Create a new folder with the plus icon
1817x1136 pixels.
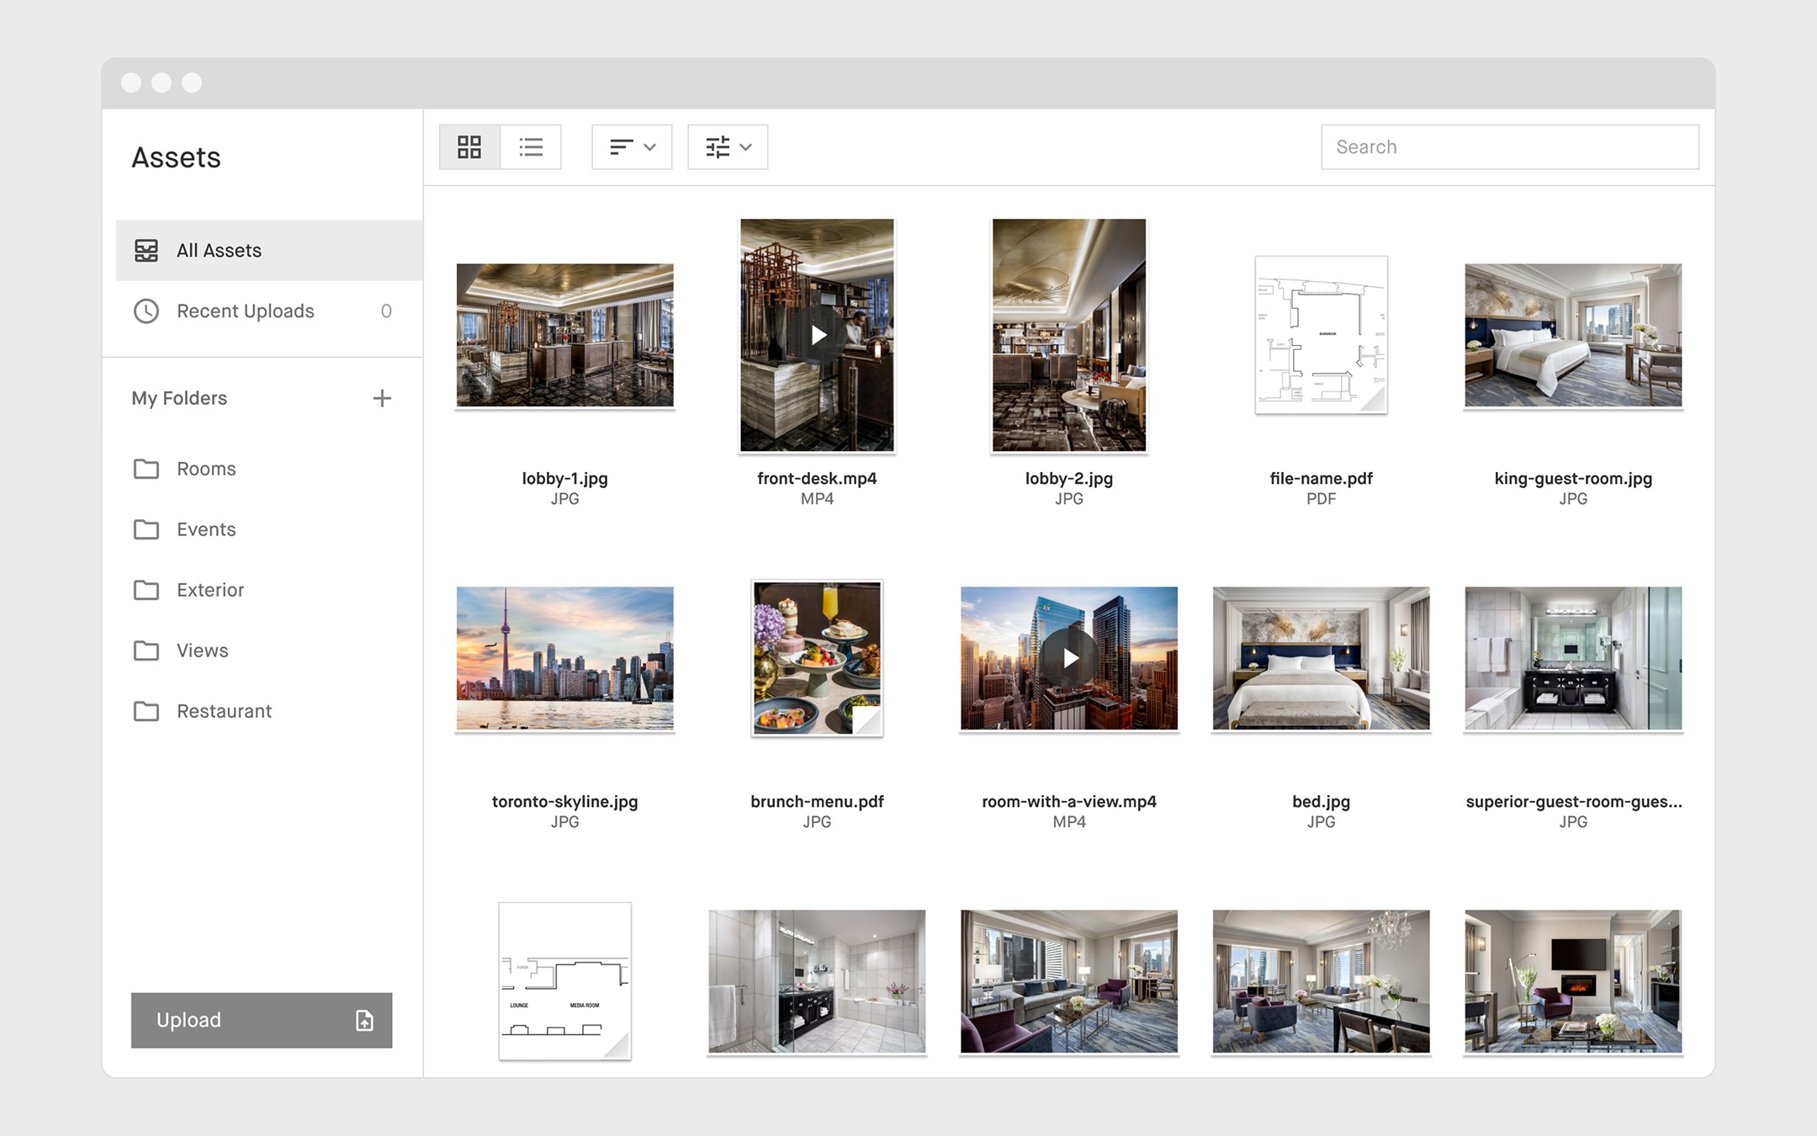pyautogui.click(x=383, y=398)
